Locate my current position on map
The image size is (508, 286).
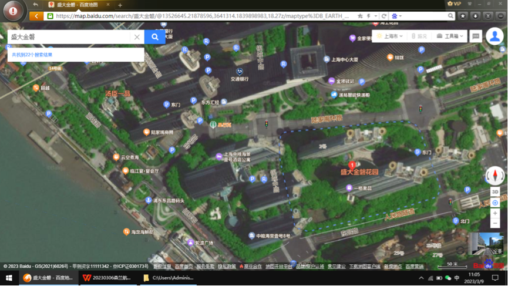tap(494, 203)
